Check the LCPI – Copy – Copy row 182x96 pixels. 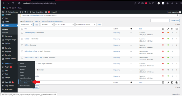(22, 51)
